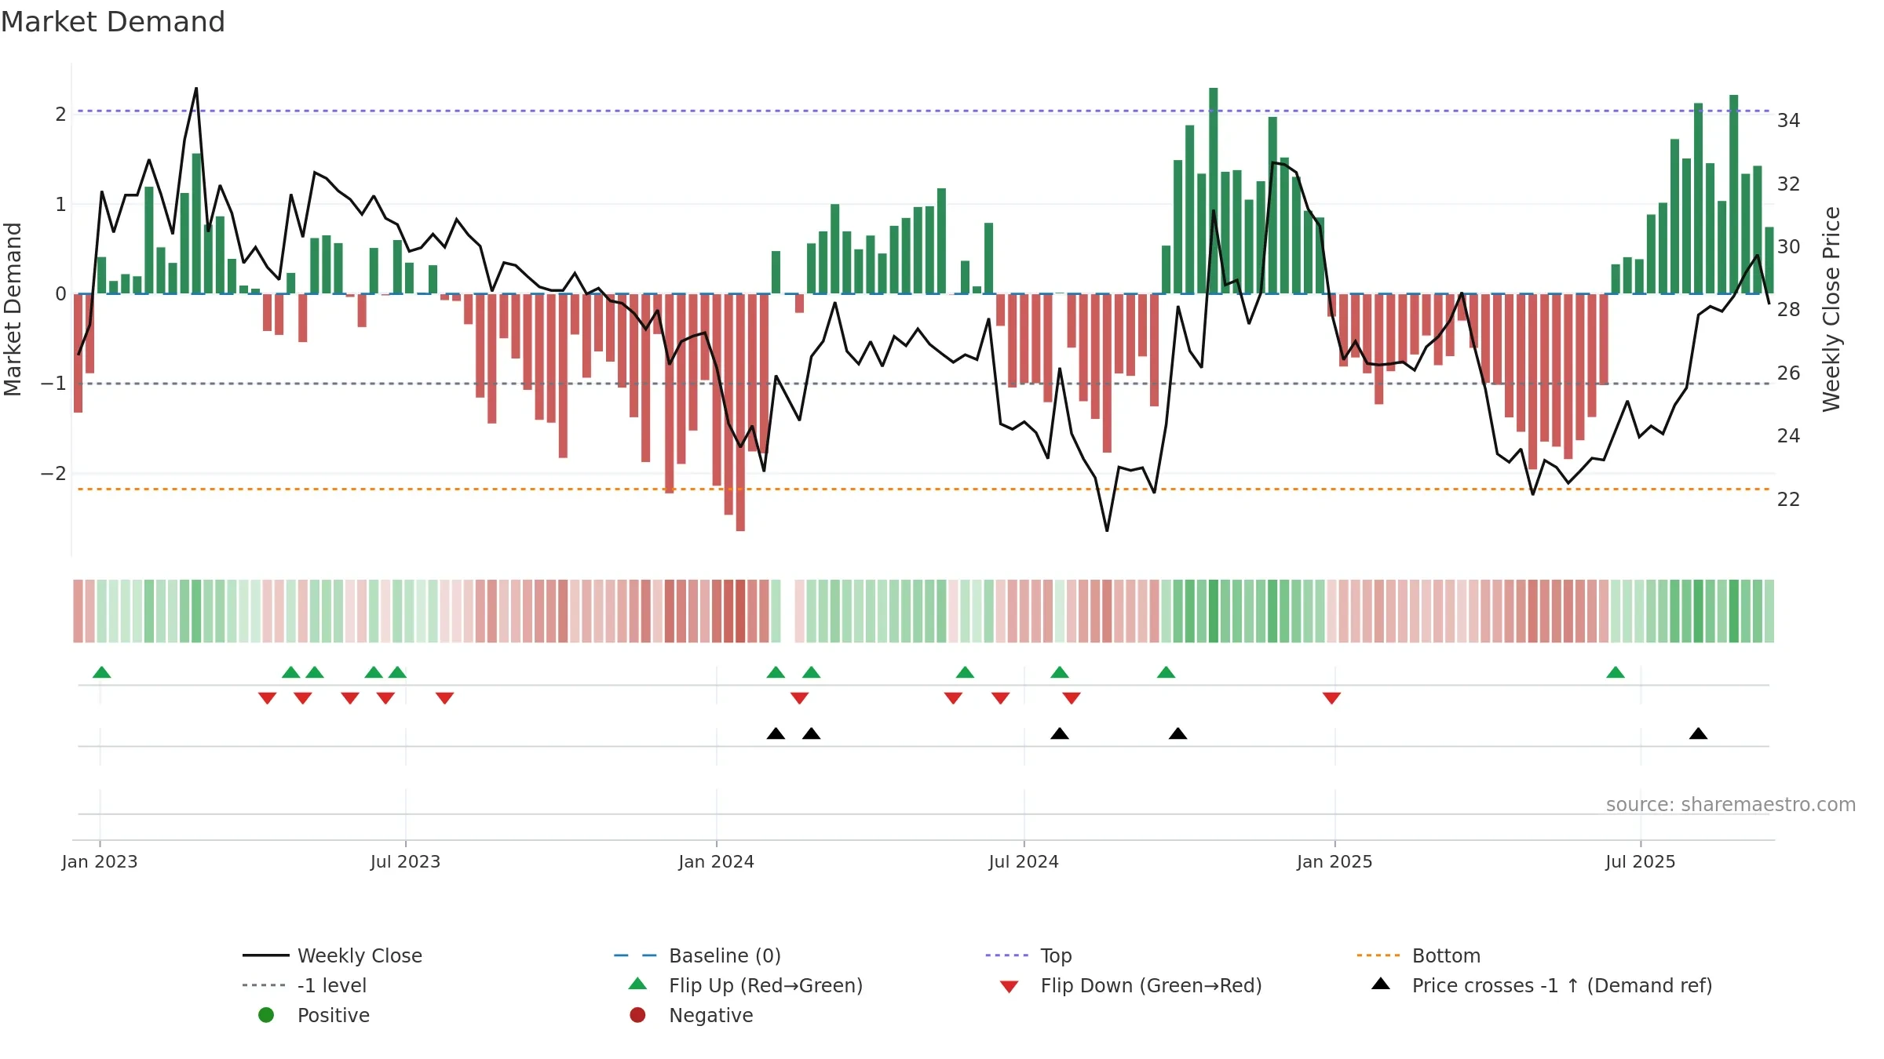This screenshot has height=1059, width=1884.
Task: Toggle the Top legend entry
Action: pyautogui.click(x=1028, y=955)
